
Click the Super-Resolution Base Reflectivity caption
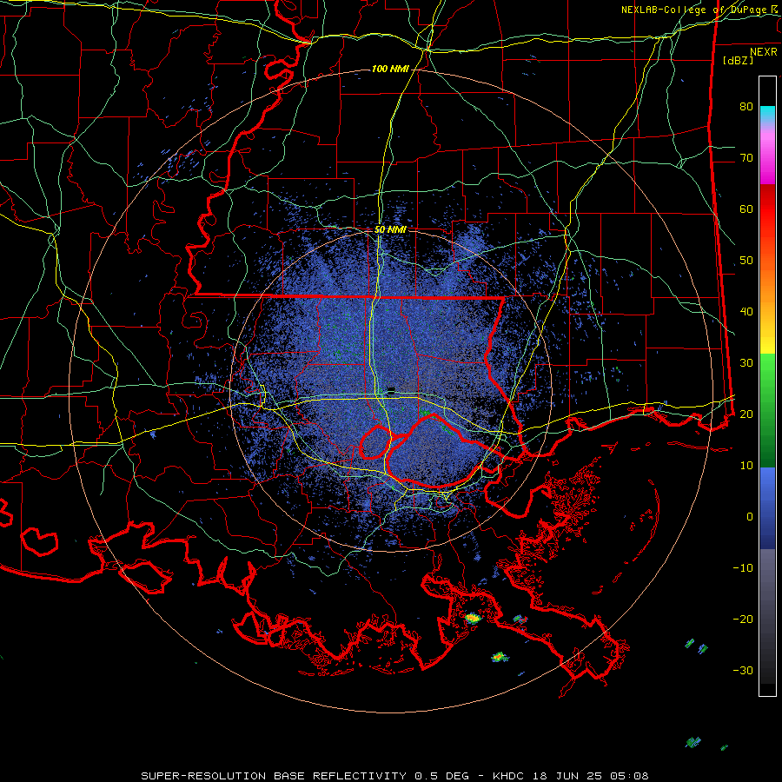[394, 776]
